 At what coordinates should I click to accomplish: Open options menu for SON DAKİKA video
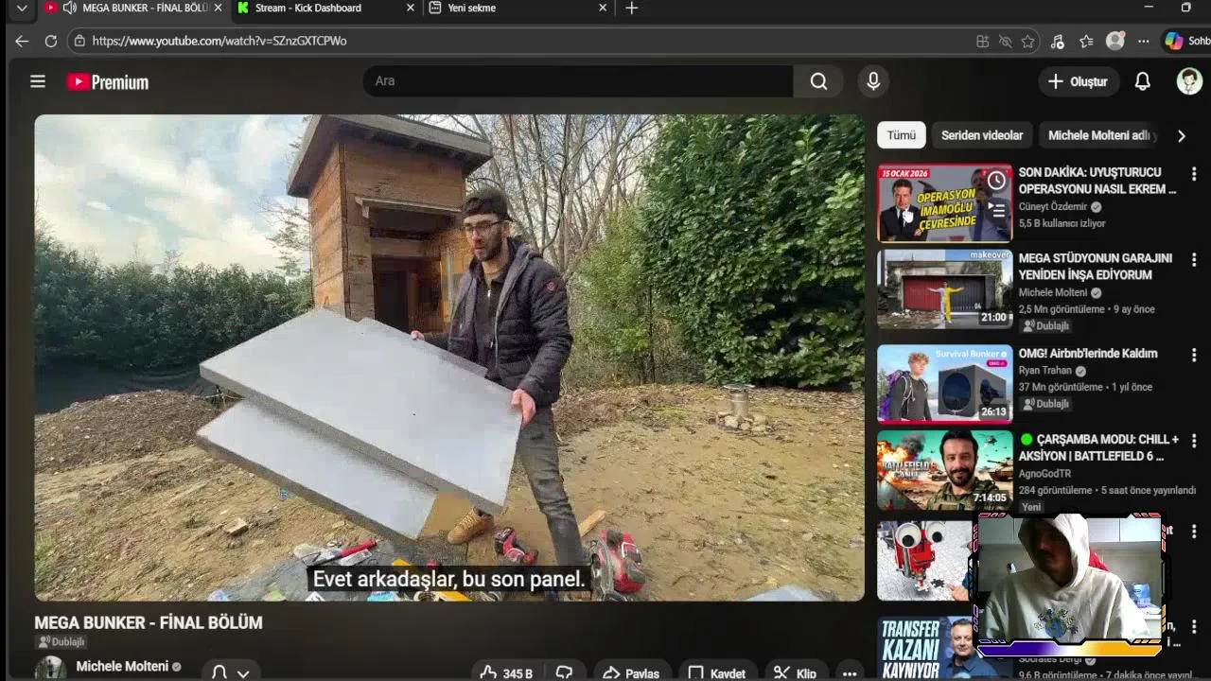point(1194,174)
